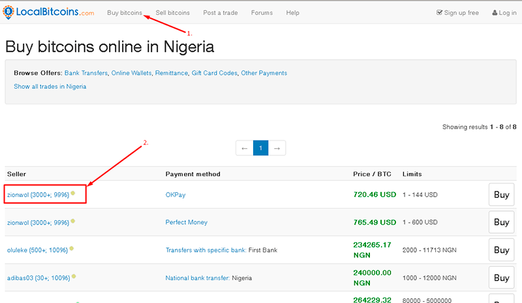The width and height of the screenshot is (522, 303).
Task: Click Log in link
Action: (x=504, y=12)
